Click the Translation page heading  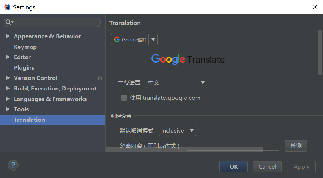tap(125, 23)
